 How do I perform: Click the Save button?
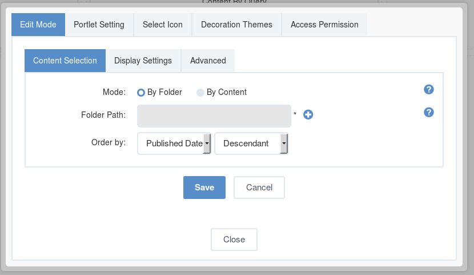click(204, 188)
